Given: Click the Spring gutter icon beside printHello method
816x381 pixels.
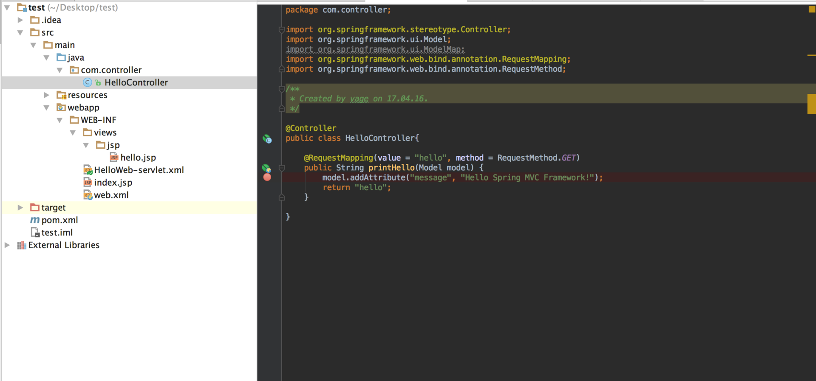Looking at the screenshot, I should (266, 168).
